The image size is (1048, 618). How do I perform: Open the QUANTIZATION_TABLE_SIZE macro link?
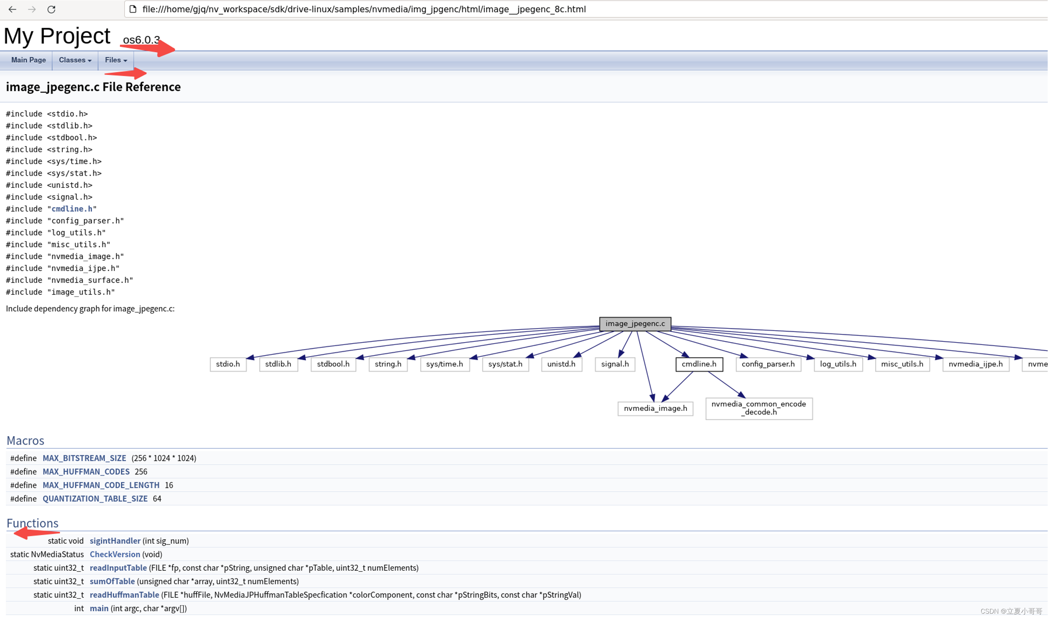point(95,498)
